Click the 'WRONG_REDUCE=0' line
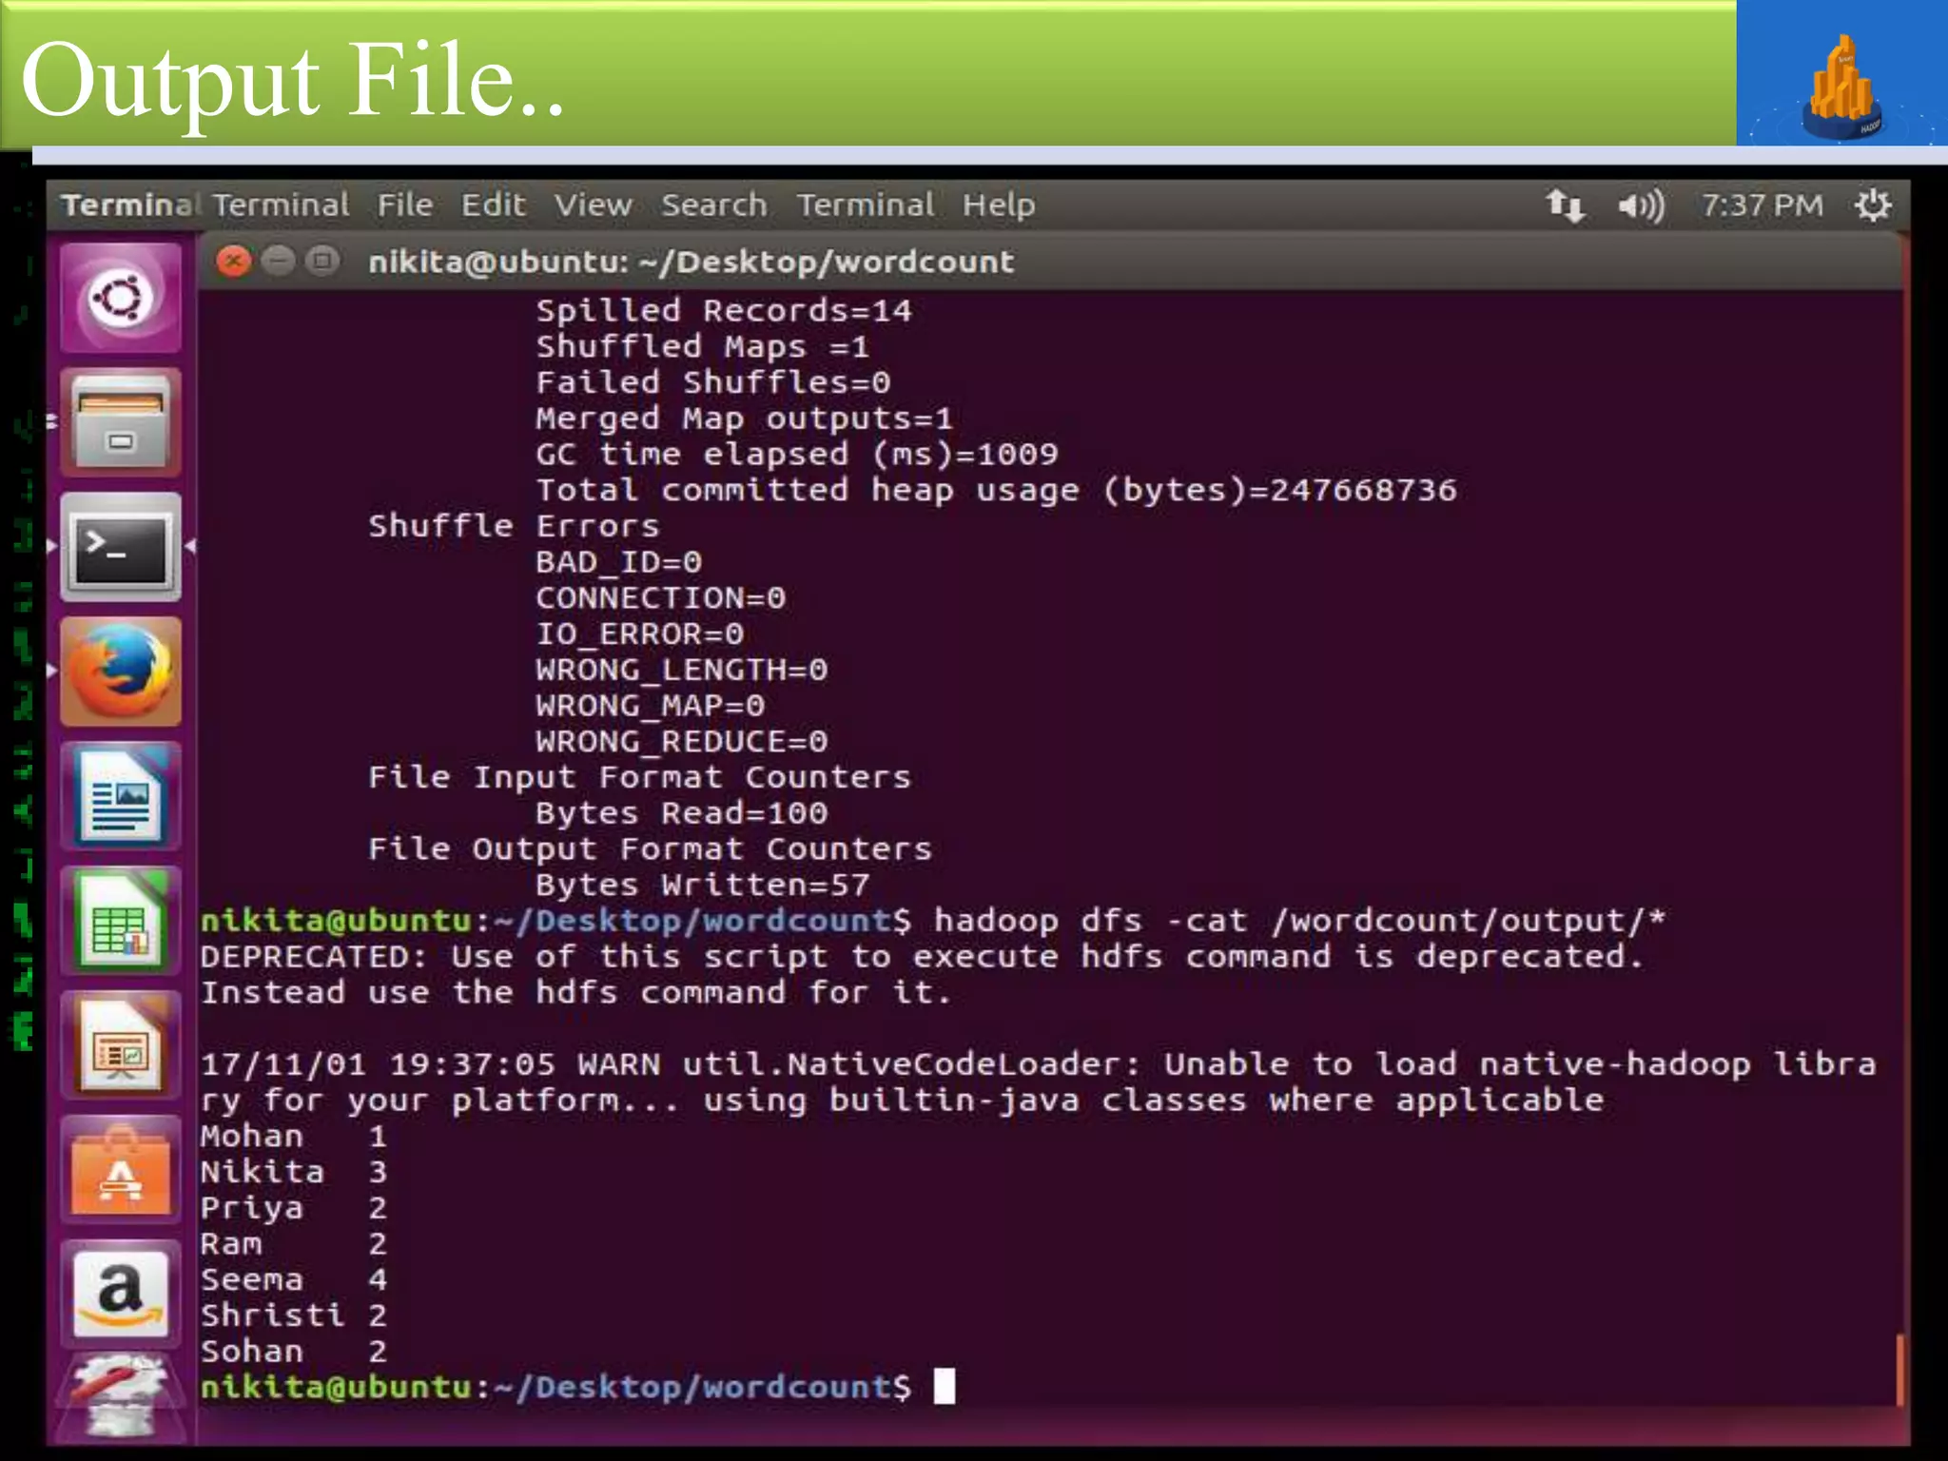 pos(681,742)
